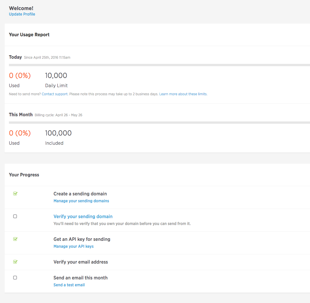Select the Since April 25th, 2016 11:15am text
310x303 pixels.
tap(47, 58)
